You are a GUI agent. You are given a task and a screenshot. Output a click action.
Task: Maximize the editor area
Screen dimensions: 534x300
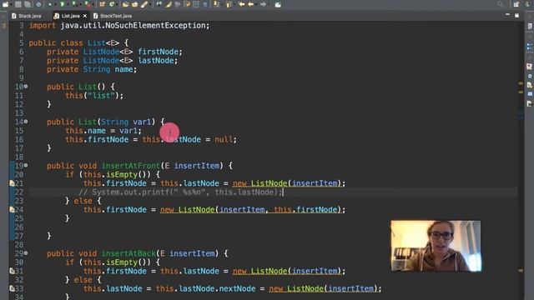516,16
